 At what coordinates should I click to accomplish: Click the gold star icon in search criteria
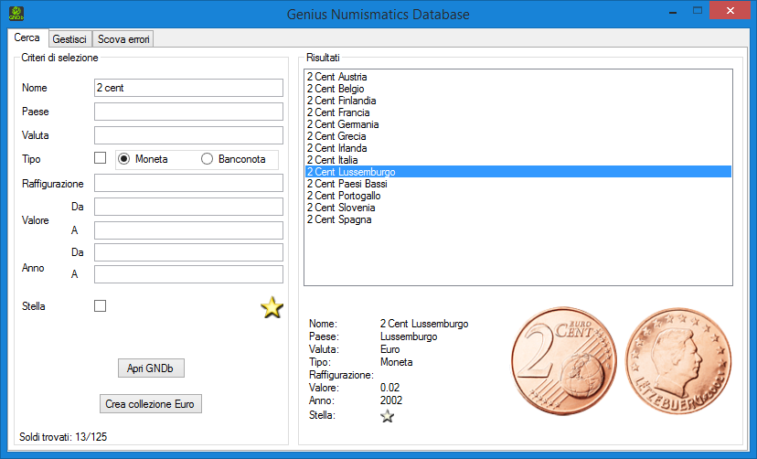(x=272, y=308)
